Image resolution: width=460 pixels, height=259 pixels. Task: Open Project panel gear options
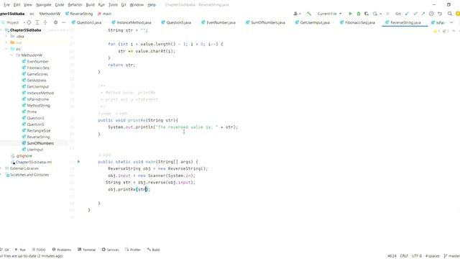55,22
